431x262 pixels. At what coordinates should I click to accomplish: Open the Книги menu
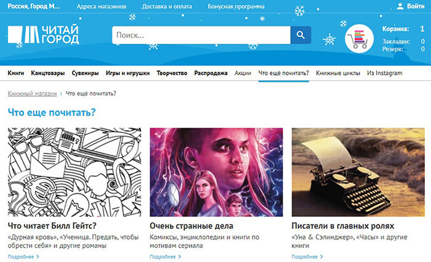pos(16,73)
